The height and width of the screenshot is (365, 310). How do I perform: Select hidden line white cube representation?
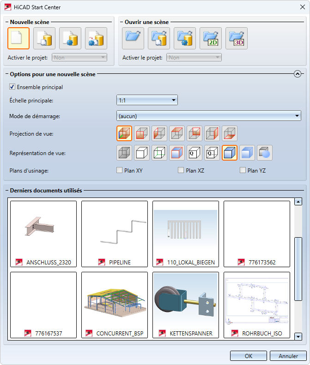pos(142,153)
